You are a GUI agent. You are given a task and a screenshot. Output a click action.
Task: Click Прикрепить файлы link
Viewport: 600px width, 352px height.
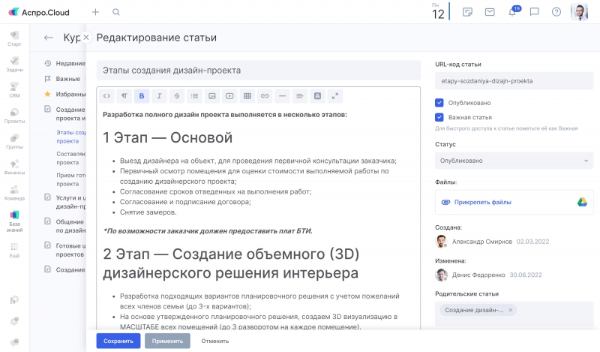pyautogui.click(x=482, y=202)
